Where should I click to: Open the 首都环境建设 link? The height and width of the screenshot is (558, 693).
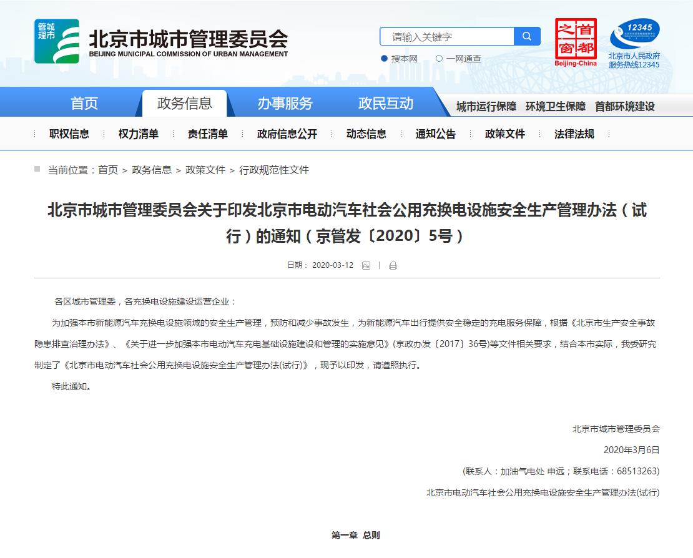pyautogui.click(x=625, y=107)
